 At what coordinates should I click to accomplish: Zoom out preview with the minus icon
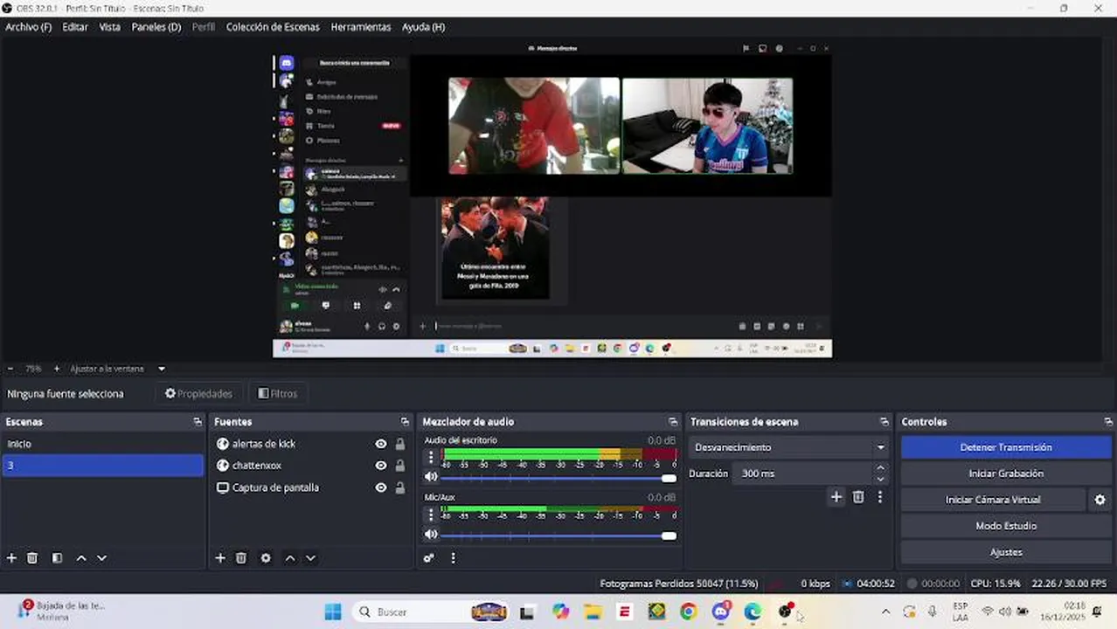pos(10,369)
